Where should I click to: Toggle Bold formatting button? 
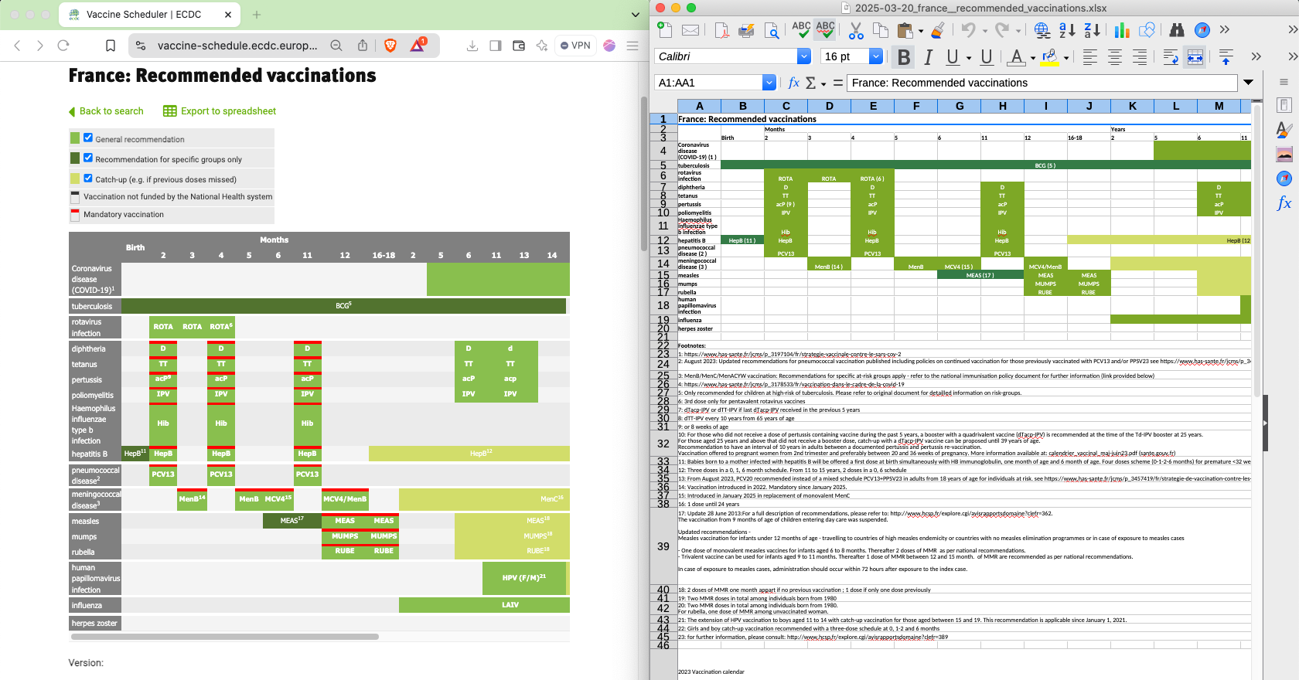tap(903, 56)
